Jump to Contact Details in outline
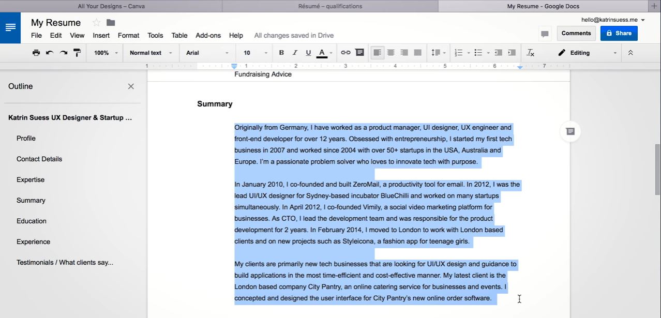Image resolution: width=661 pixels, height=318 pixels. point(39,159)
